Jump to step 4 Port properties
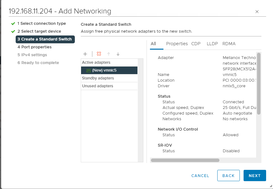273x189 pixels. pyautogui.click(x=34, y=47)
